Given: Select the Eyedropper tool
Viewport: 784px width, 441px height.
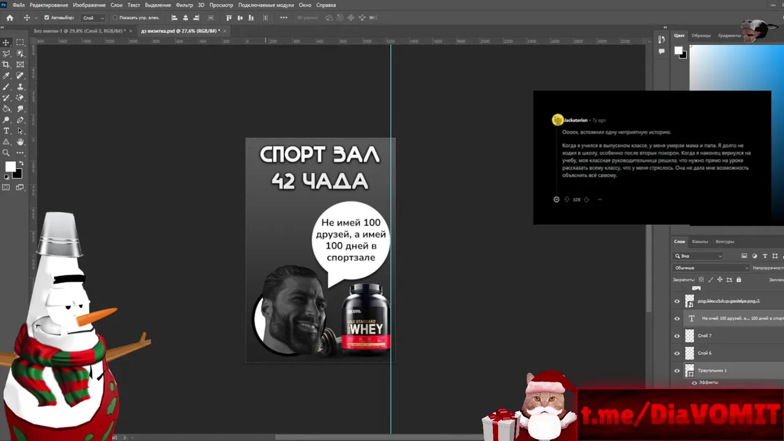Looking at the screenshot, I should coord(6,75).
